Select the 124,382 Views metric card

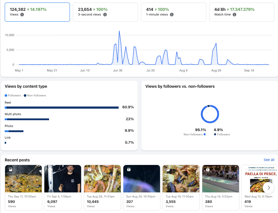click(x=37, y=12)
